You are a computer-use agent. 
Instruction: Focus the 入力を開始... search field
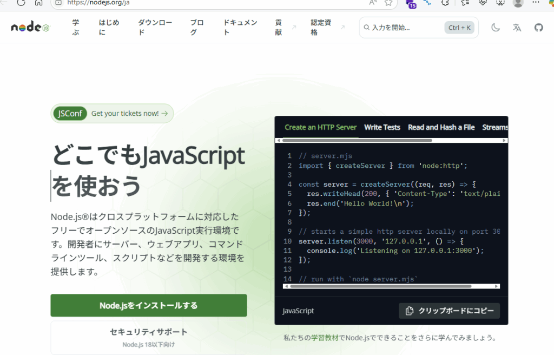(419, 27)
